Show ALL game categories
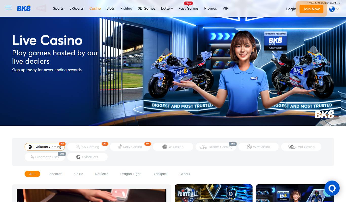The height and width of the screenshot is (202, 346). [x=32, y=174]
